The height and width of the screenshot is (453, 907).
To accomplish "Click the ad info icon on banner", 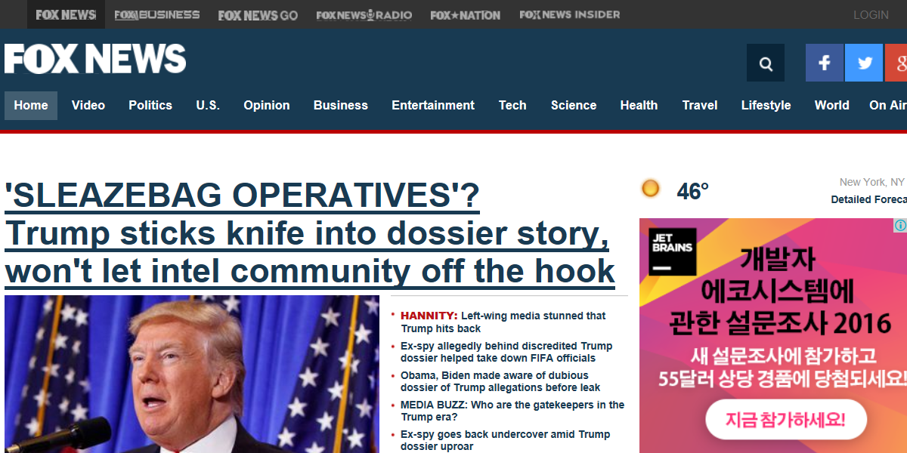I will (x=900, y=225).
